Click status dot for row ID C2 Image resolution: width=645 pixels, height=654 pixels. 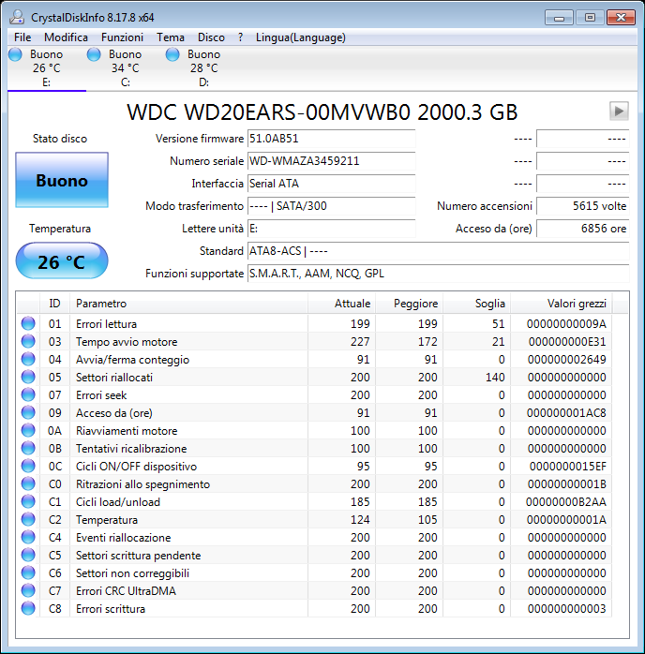pos(28,519)
